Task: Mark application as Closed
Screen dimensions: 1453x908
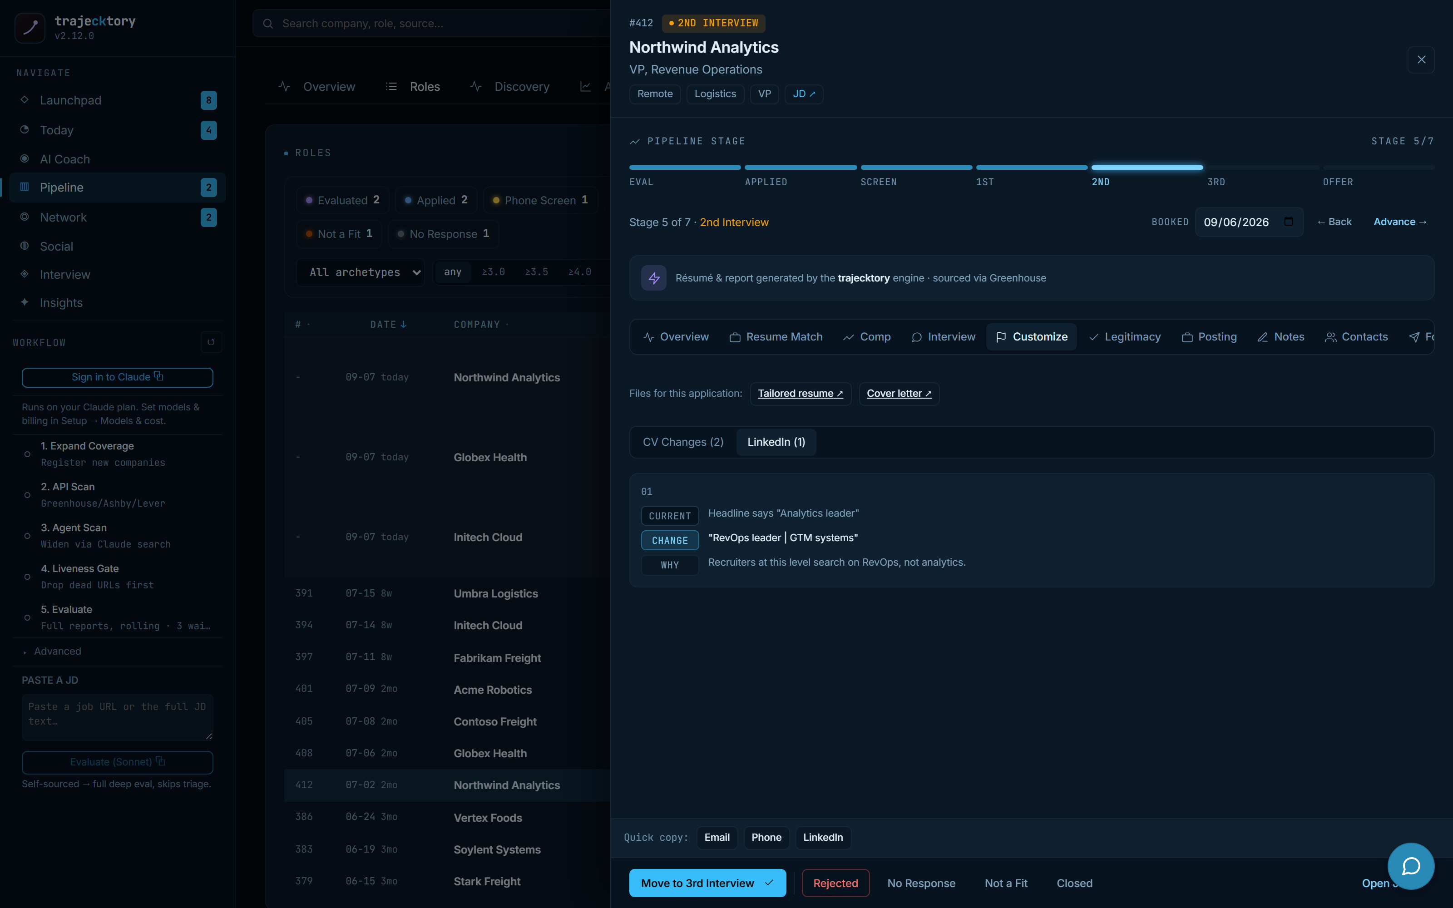Action: pos(1074,883)
